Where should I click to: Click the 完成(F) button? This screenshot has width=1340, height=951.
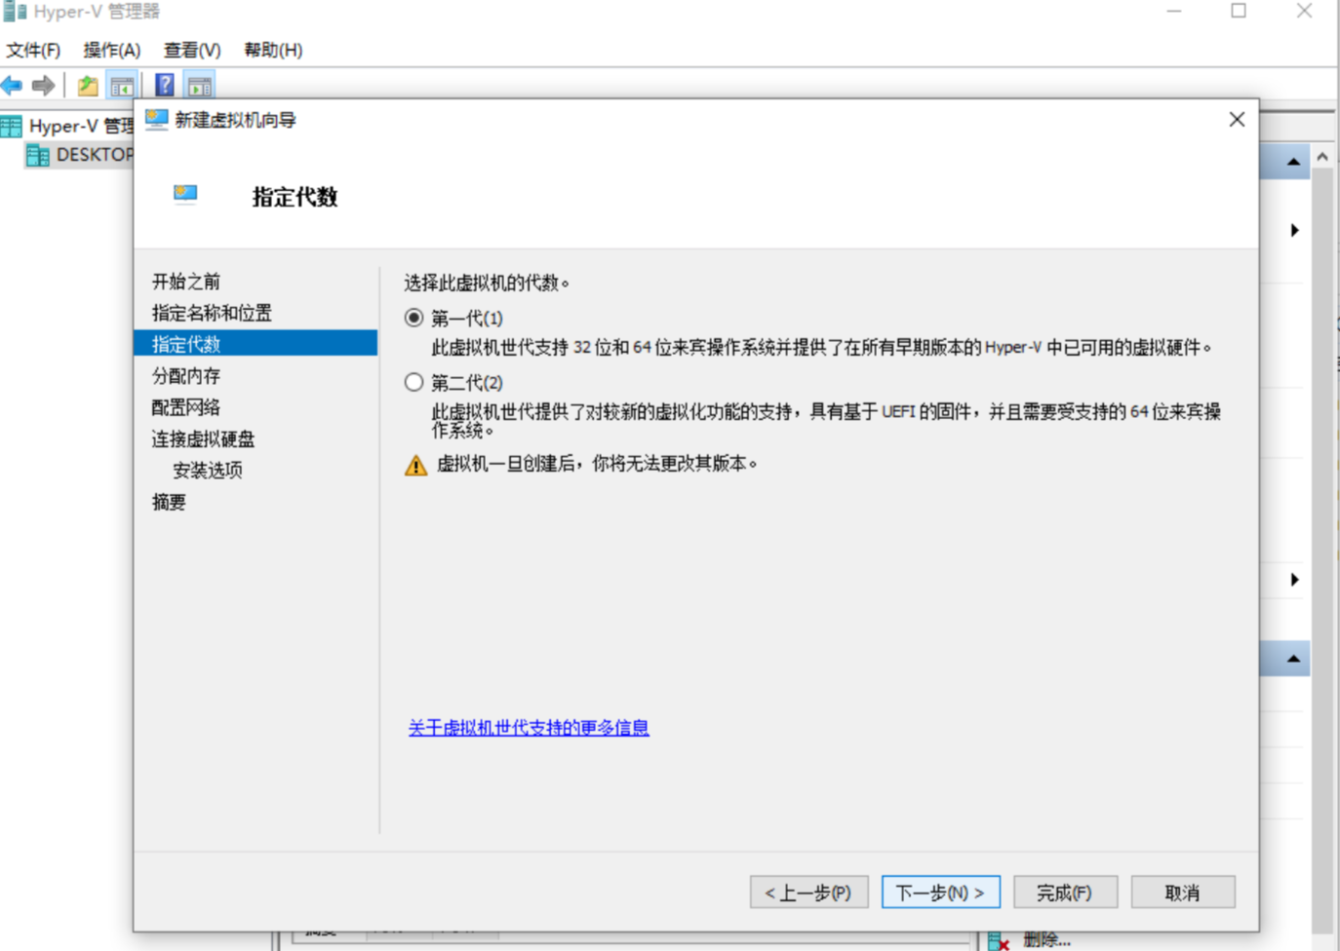pos(1065,893)
